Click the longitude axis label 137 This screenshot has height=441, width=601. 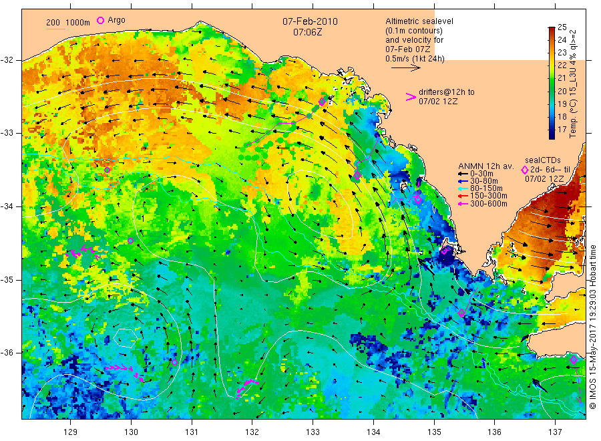point(556,432)
